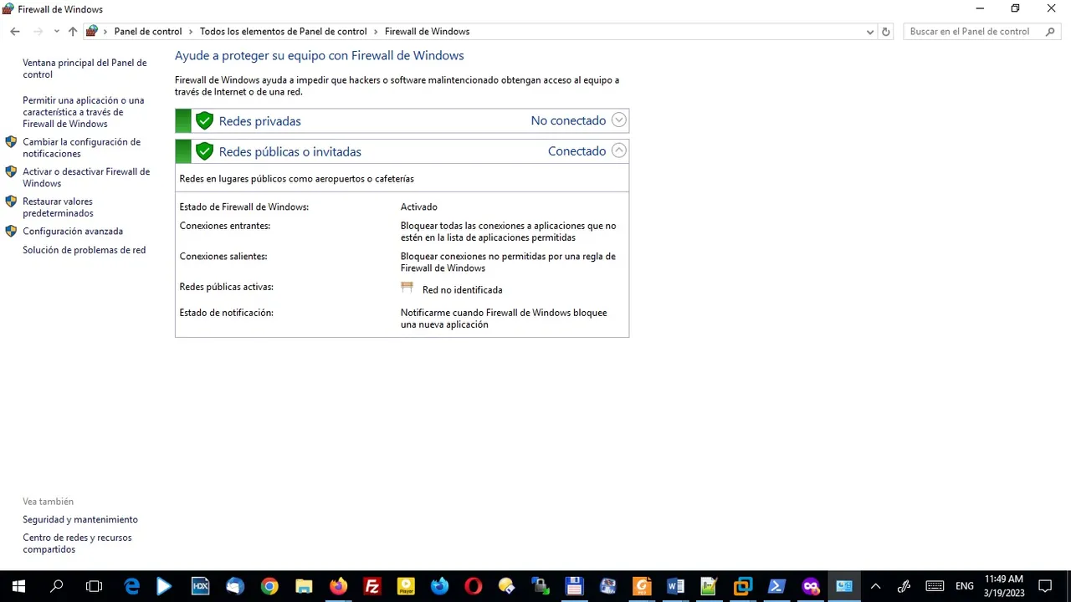Open the yellow Player app from taskbar
This screenshot has width=1071, height=602.
(406, 586)
